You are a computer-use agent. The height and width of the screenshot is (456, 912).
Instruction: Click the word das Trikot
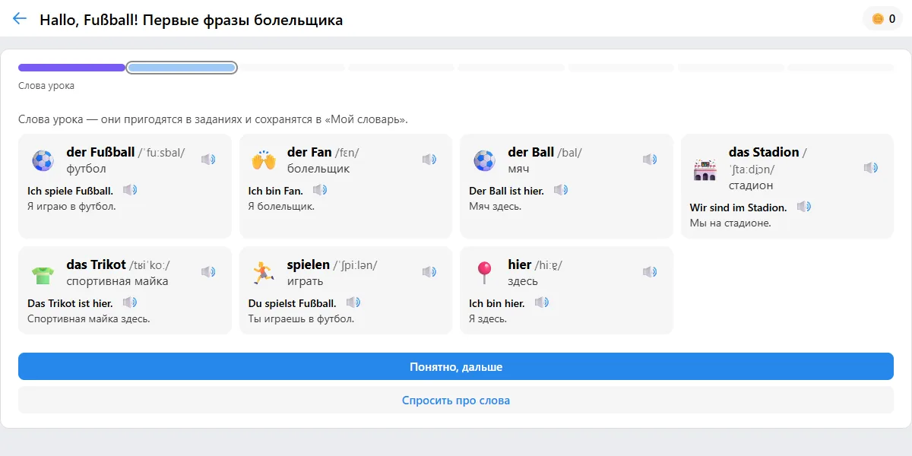pyautogui.click(x=97, y=264)
